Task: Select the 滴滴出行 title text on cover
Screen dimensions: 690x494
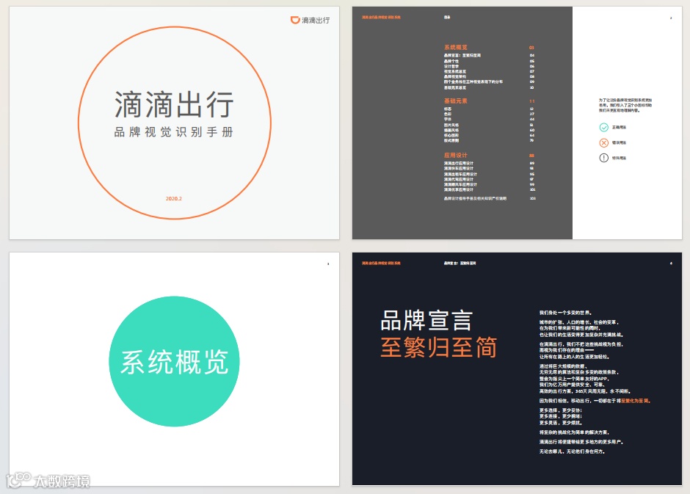Action: click(x=174, y=105)
